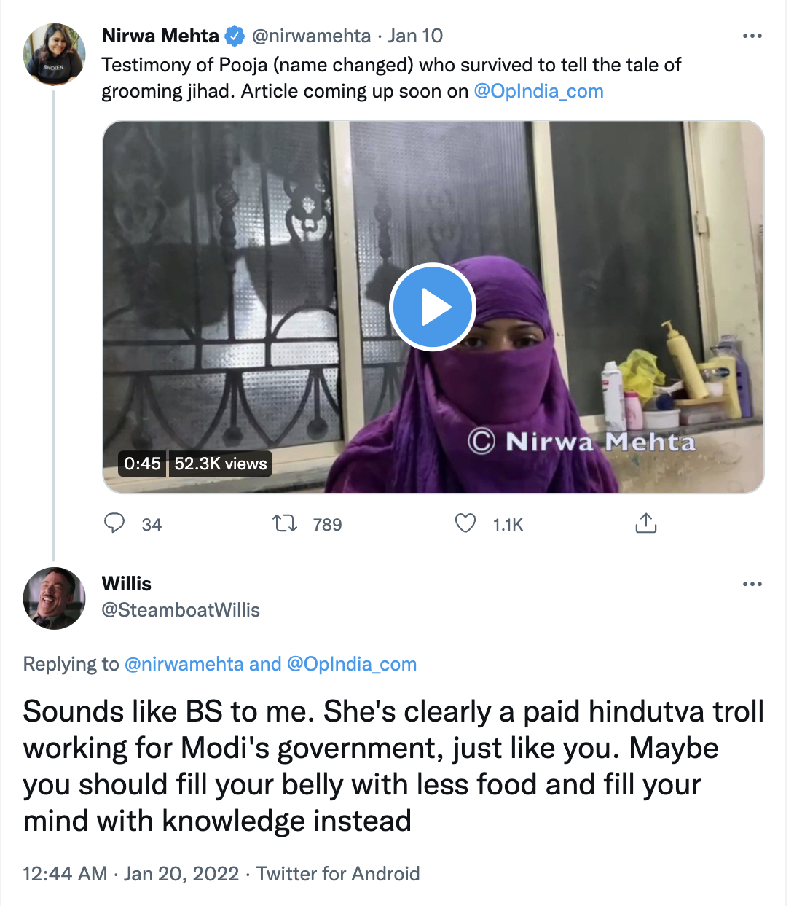The height and width of the screenshot is (906, 794).
Task: Open the share tweet icon
Action: (646, 523)
